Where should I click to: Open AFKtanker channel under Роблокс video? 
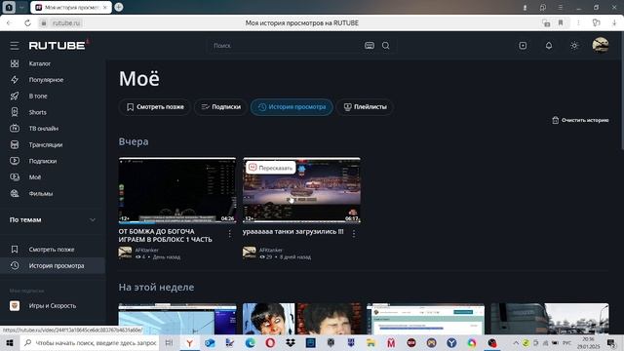coord(147,250)
